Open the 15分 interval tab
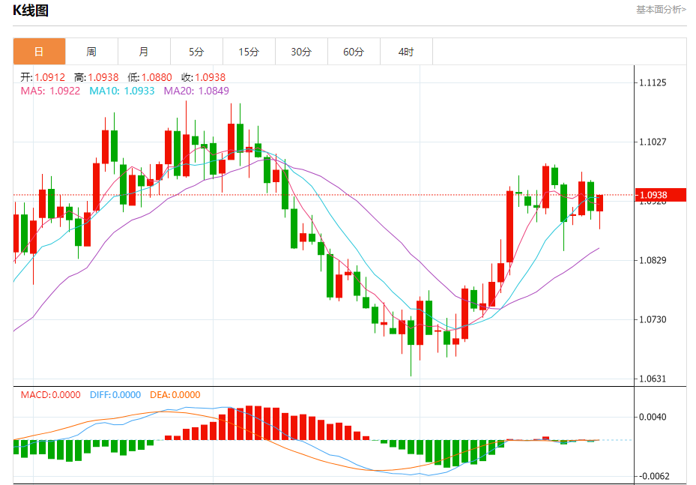This screenshot has width=696, height=485. (249, 52)
